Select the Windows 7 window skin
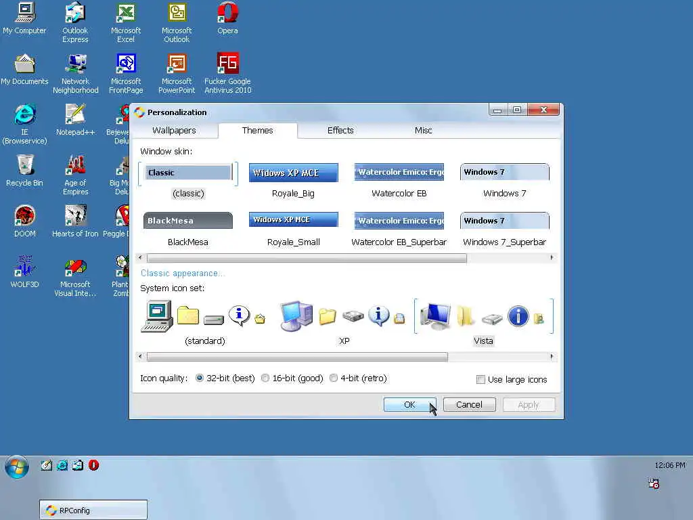Screen dimensions: 693x520 pos(505,180)
